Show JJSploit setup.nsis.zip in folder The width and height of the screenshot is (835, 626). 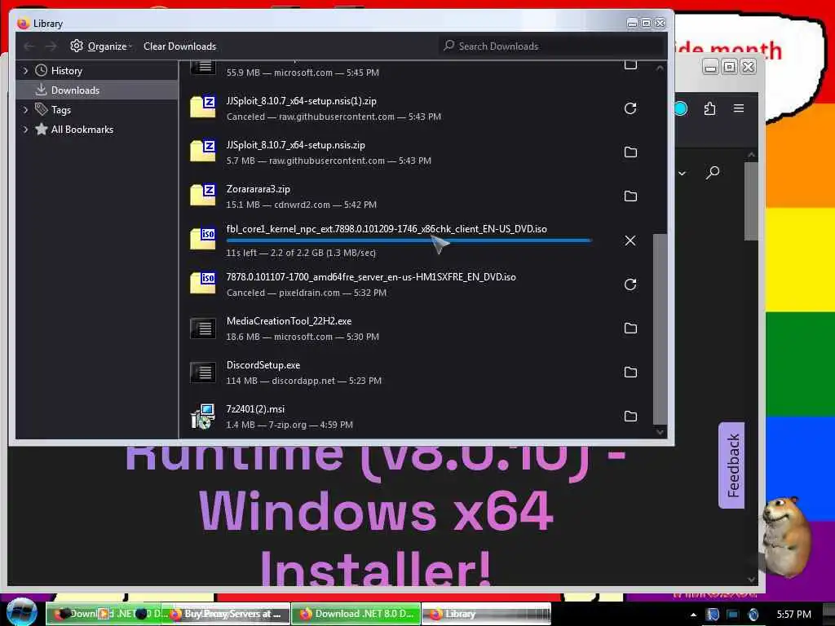coord(630,152)
